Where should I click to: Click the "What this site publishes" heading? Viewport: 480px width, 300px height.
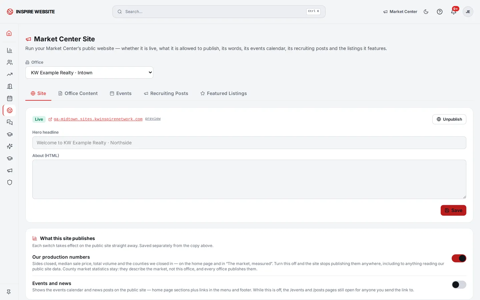(67, 238)
